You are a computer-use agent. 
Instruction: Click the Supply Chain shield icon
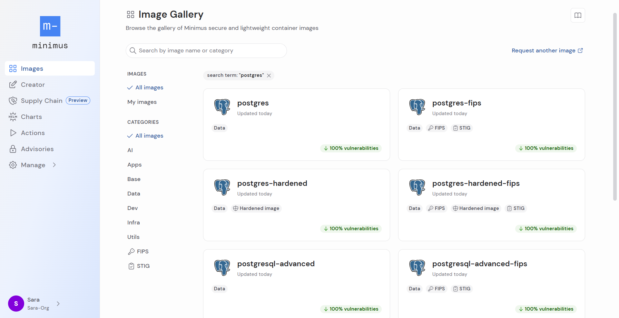(x=13, y=100)
